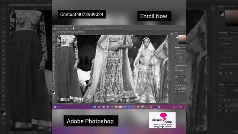238x134 pixels.
Task: Select the Frame tool in center Photoshop toolbar
Action: pos(54,47)
